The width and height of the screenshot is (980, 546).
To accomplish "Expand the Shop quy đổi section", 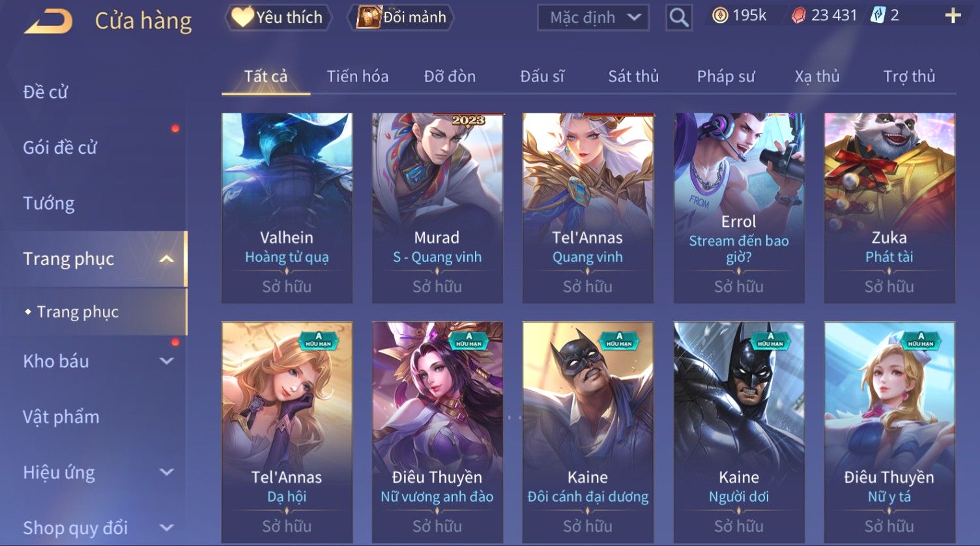I will 167,528.
